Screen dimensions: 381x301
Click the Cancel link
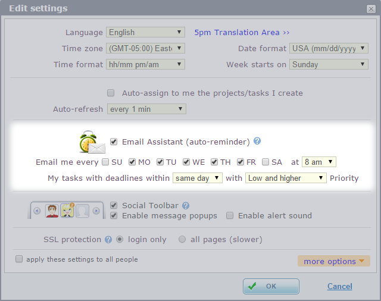(340, 287)
